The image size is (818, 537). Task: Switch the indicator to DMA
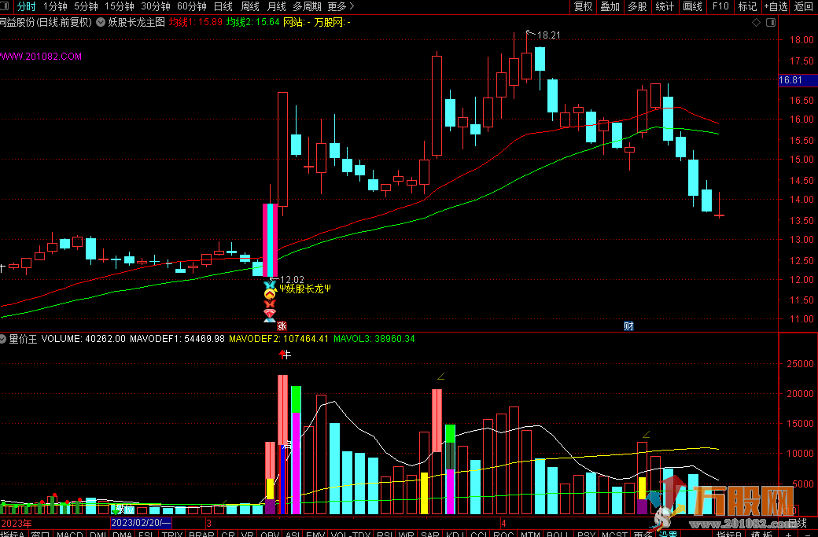tap(122, 535)
